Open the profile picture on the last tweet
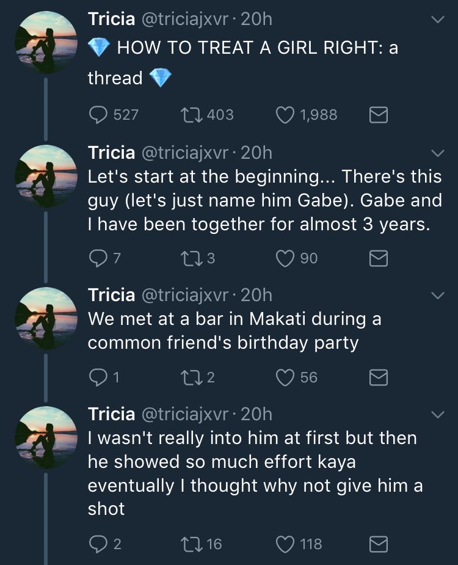 pos(46,437)
